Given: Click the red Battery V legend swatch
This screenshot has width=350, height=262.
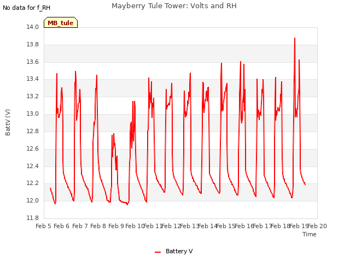Looking at the screenshot, I should point(158,252).
